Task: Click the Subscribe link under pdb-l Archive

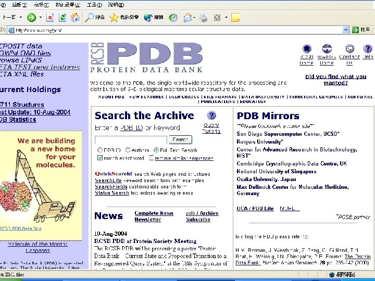Action: pyautogui.click(x=198, y=220)
